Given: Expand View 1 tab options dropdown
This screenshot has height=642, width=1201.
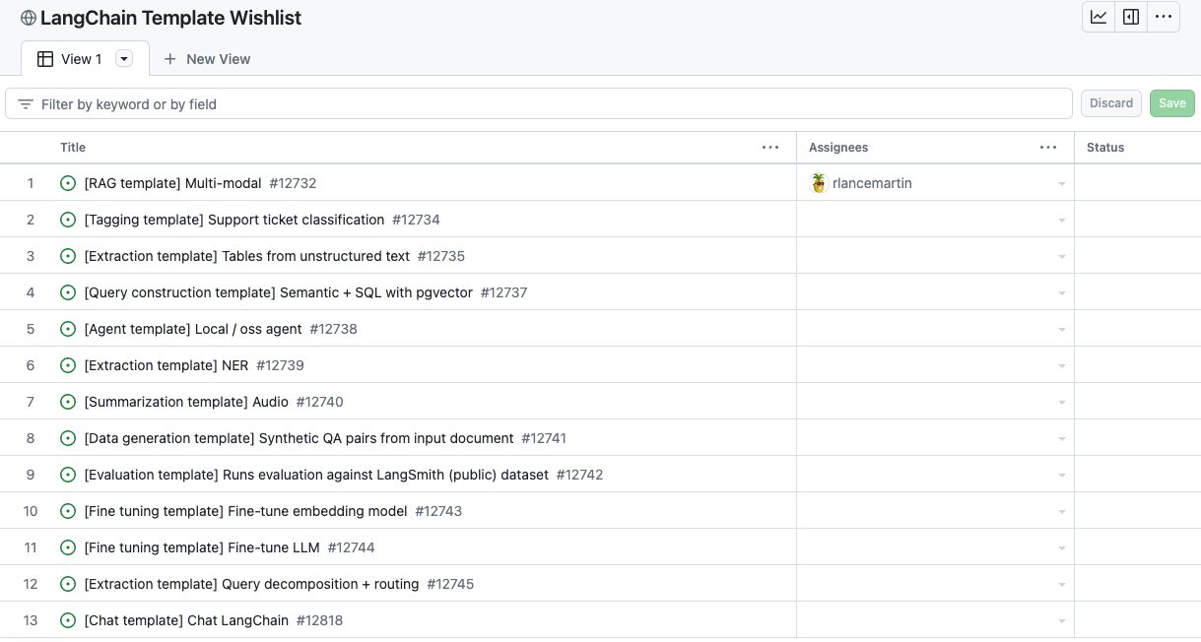Looking at the screenshot, I should (124, 59).
